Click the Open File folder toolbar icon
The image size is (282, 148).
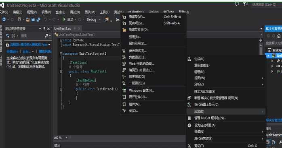tap(27, 20)
